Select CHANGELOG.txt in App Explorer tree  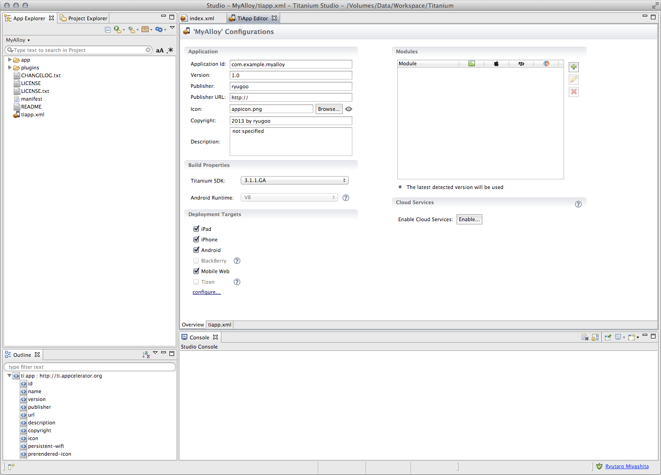tap(37, 75)
